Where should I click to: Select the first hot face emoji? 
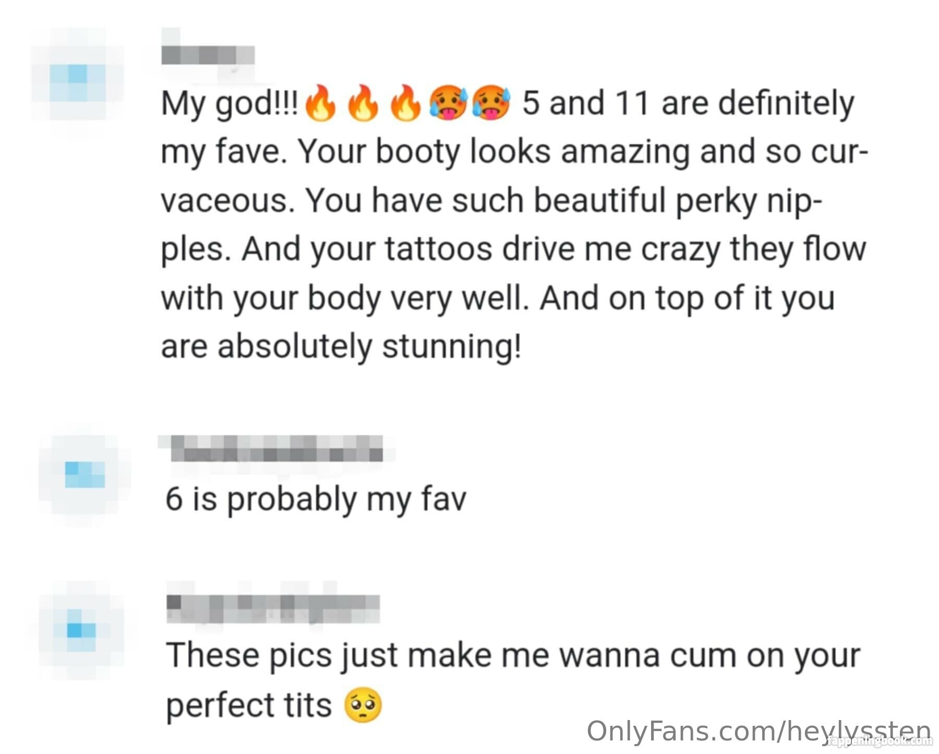click(448, 103)
